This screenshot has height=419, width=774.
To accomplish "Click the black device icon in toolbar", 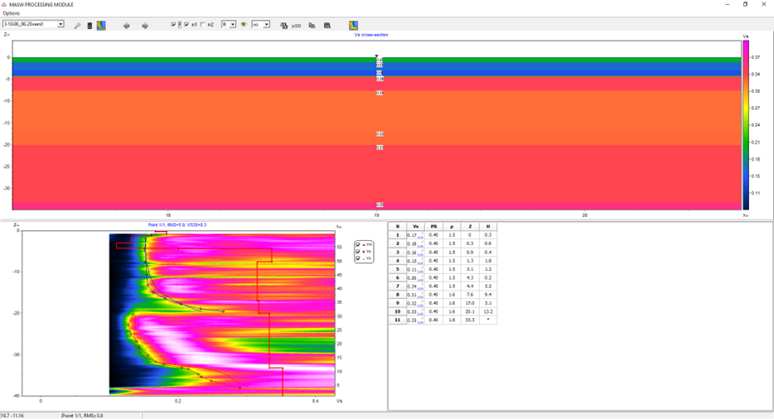I will click(x=89, y=25).
